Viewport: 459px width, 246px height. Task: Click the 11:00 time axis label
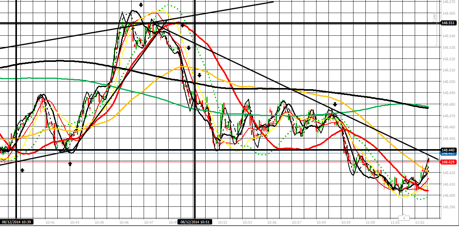click(x=370, y=222)
